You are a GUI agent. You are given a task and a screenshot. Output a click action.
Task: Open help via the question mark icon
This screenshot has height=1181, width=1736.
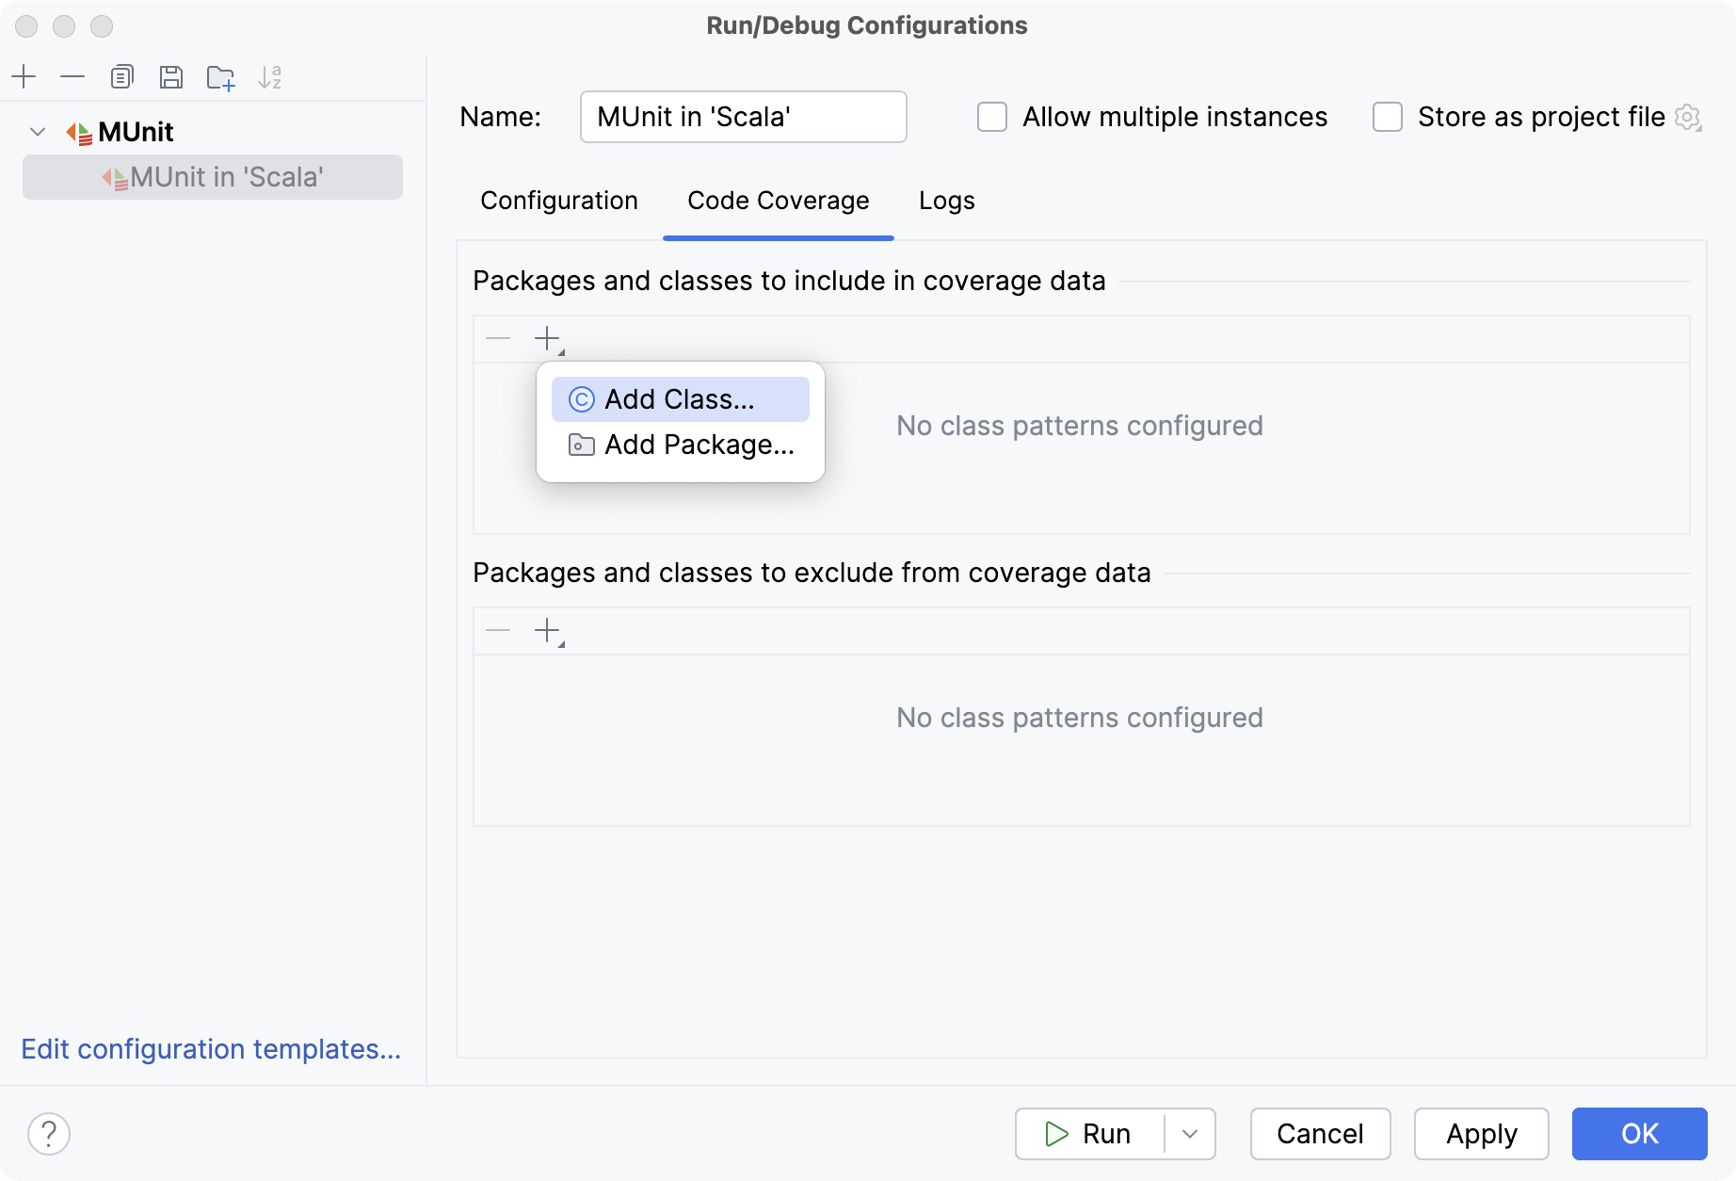49,1134
